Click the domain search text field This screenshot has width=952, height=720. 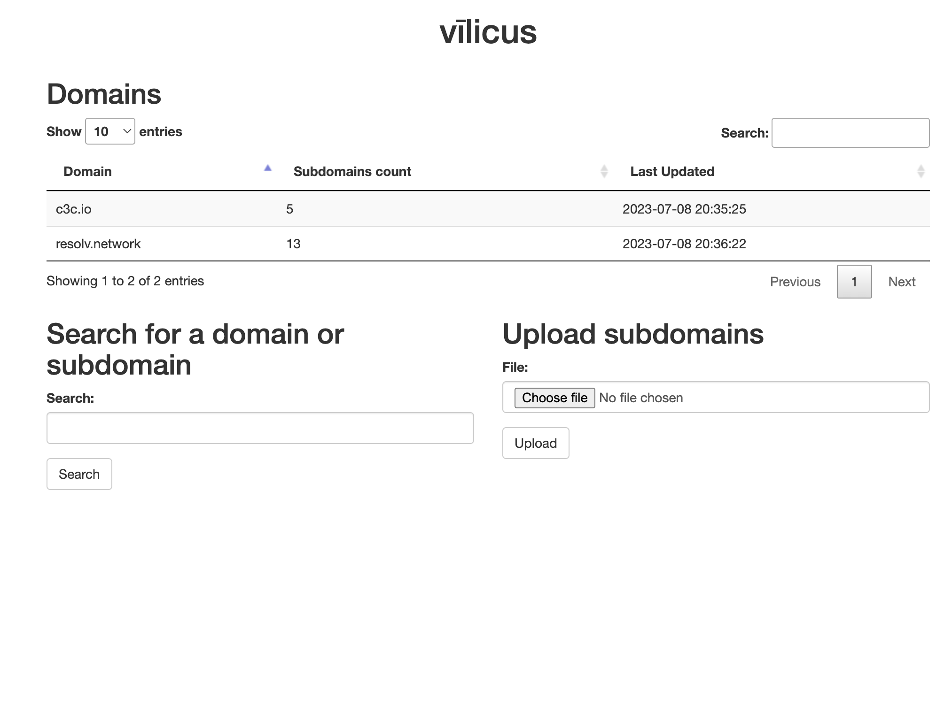click(x=260, y=428)
